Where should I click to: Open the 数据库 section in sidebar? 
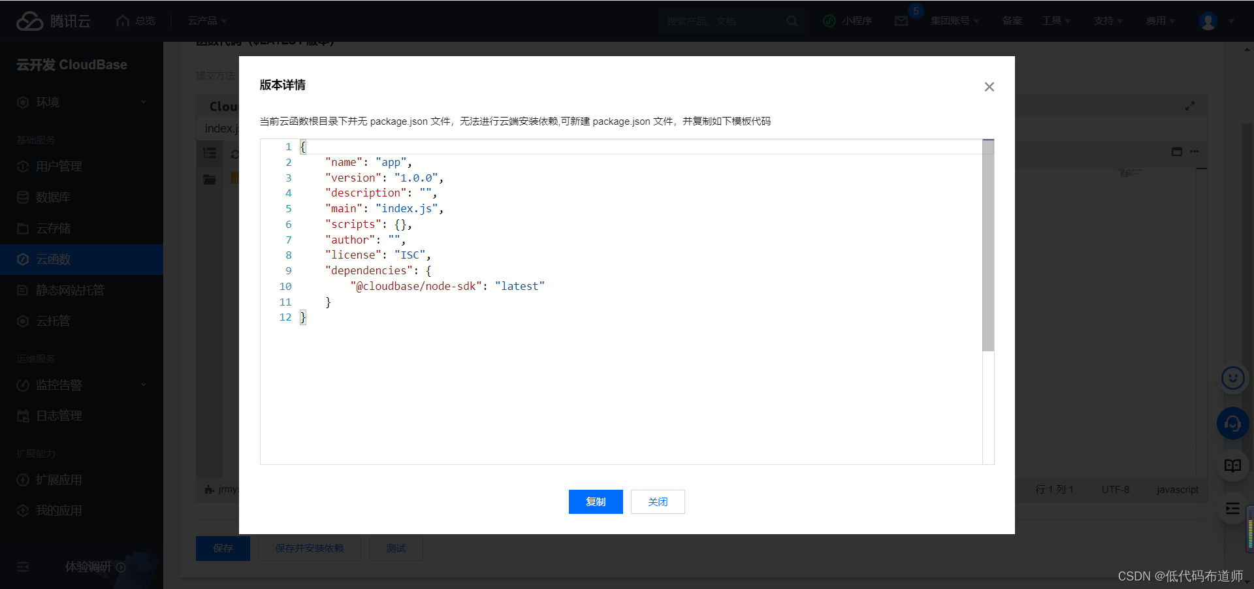(52, 197)
